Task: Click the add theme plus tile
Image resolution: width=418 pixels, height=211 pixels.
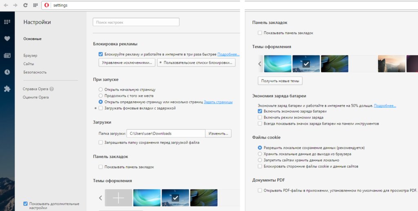Action: [x=118, y=198]
